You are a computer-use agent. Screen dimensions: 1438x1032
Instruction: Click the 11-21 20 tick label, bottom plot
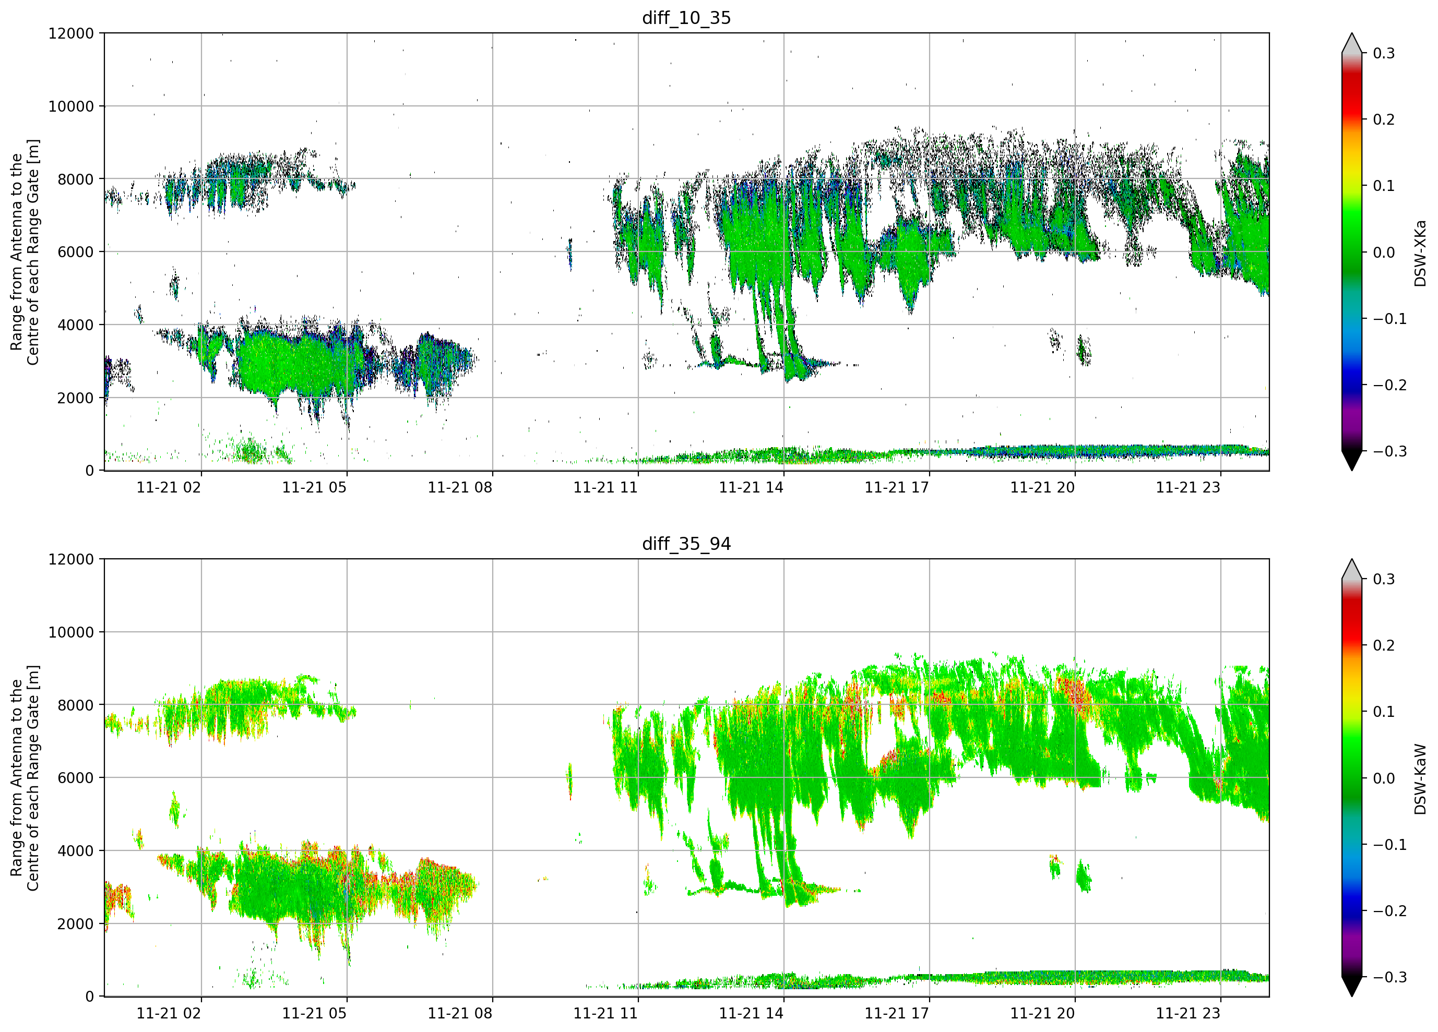[1042, 1013]
